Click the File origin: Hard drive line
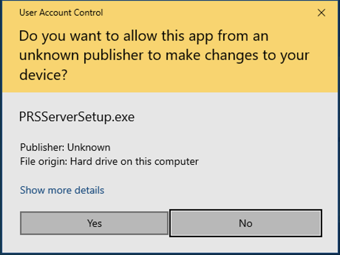 click(109, 161)
